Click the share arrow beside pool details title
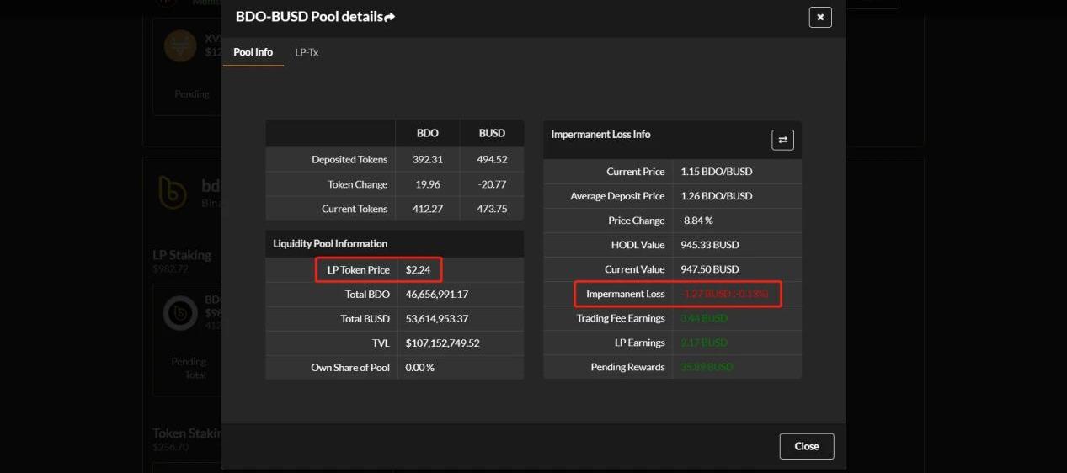 click(x=389, y=17)
